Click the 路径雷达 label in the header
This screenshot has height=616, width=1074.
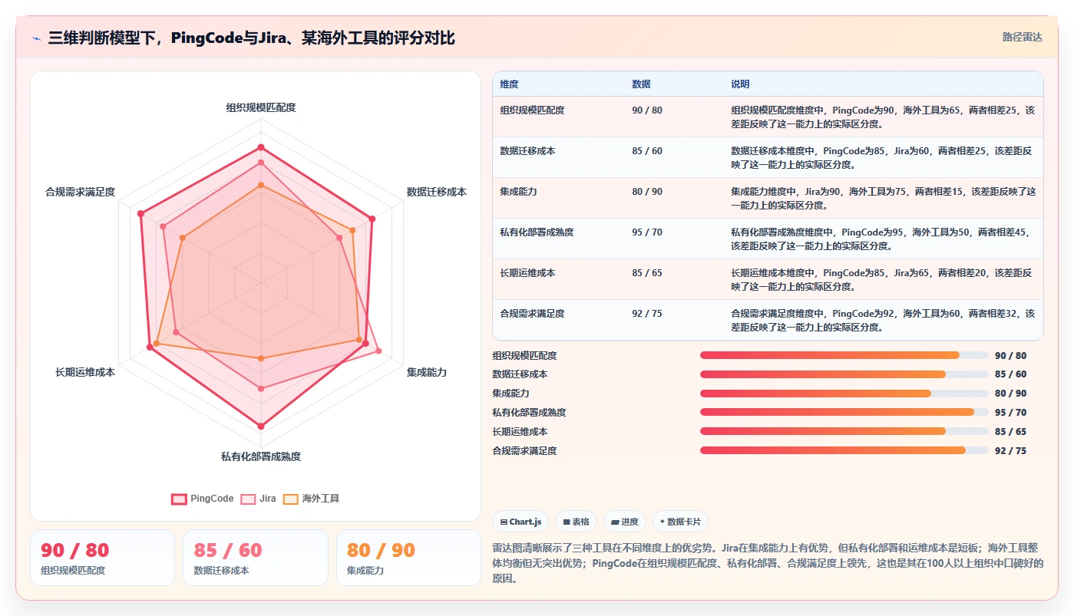click(x=1022, y=37)
